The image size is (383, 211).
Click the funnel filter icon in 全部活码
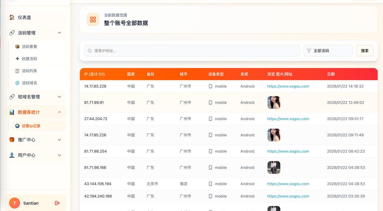[309, 51]
